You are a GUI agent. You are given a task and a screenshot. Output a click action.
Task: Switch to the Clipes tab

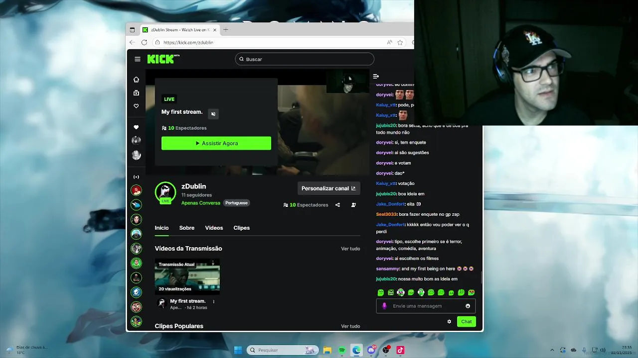click(242, 228)
